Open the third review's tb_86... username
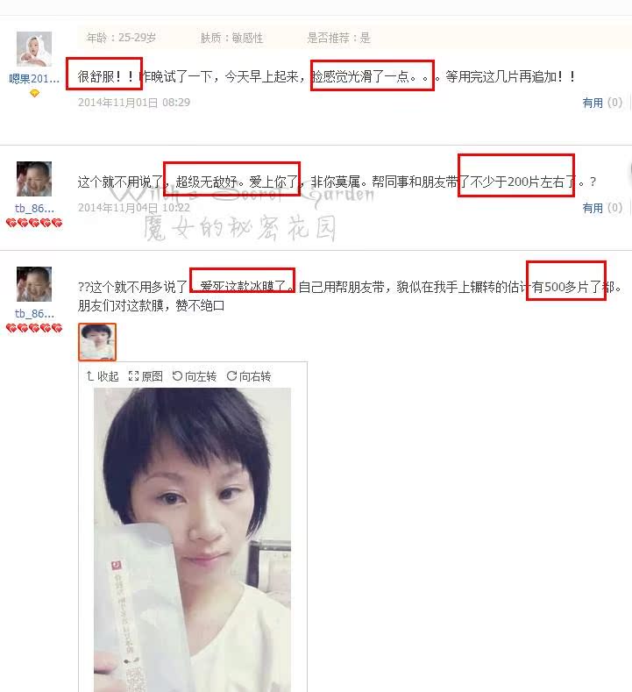Viewport: 632px width, 692px height. [34, 314]
